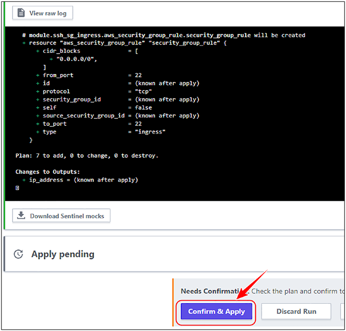Download Sentinel mocks button
The image size is (346, 331).
[x=61, y=216]
